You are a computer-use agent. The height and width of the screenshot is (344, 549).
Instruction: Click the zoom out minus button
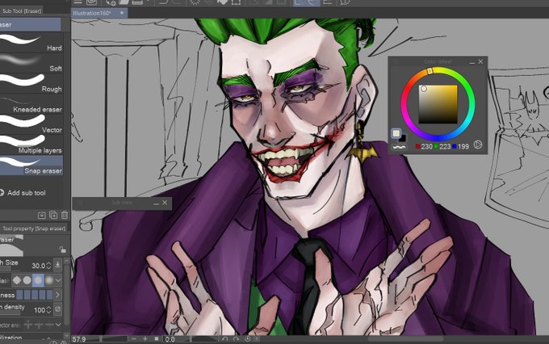click(x=134, y=339)
